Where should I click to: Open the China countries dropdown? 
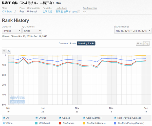click(x=32, y=31)
